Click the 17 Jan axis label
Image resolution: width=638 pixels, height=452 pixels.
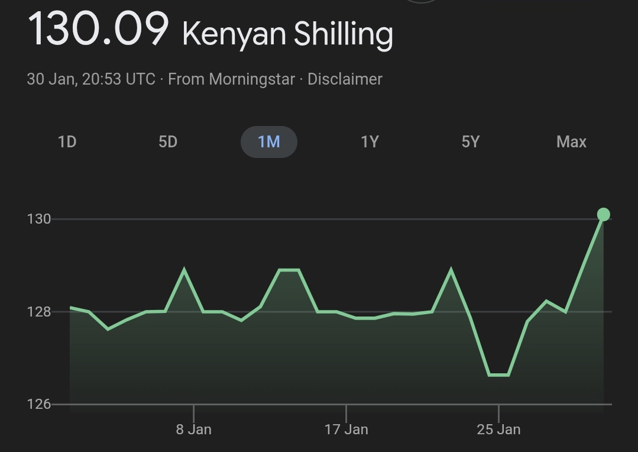tap(346, 430)
